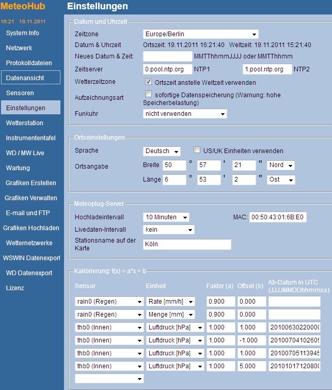Toggle 'Ortszeit anstelle Weltzeit verwenden' checkbox

tap(149, 82)
